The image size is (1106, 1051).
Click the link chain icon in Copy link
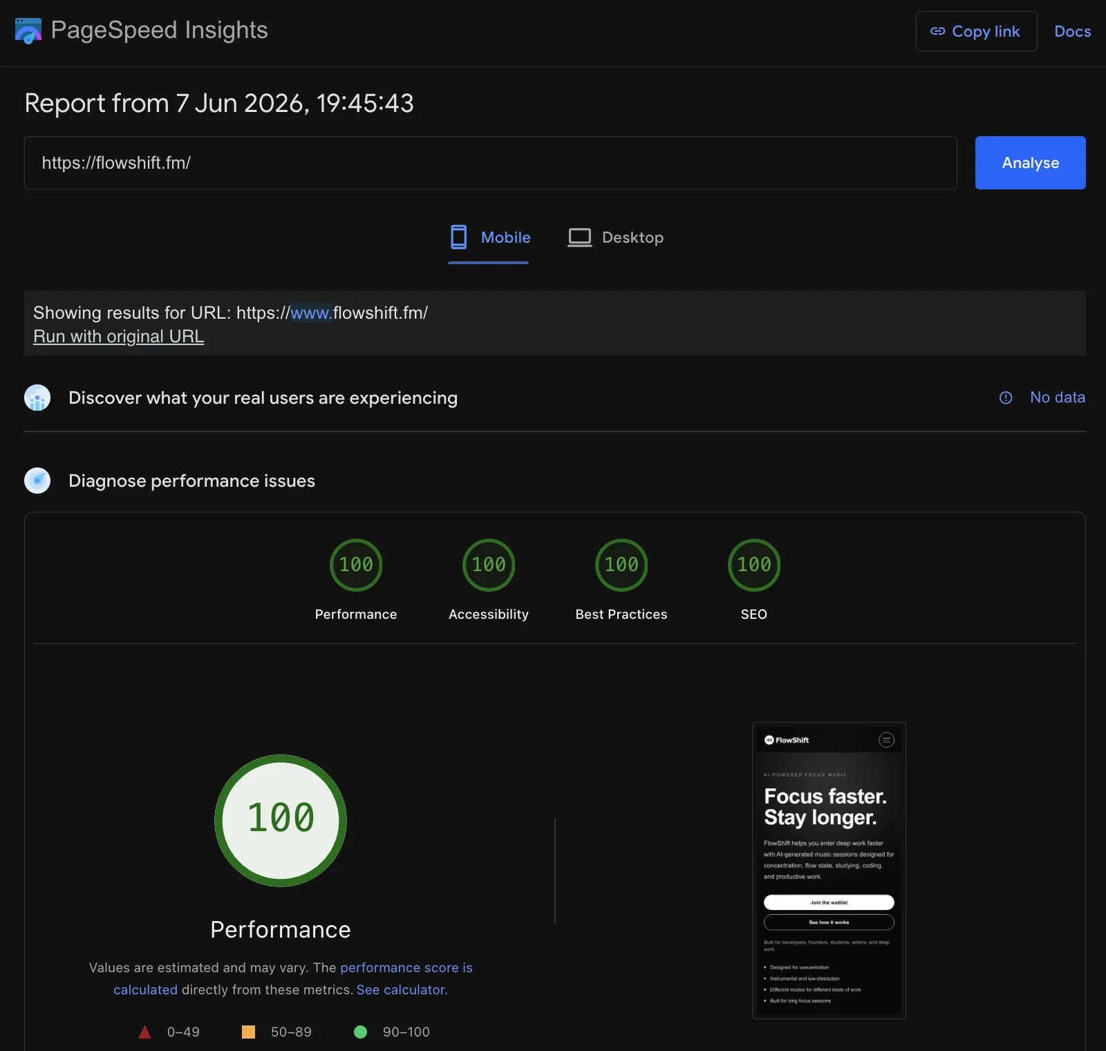(937, 31)
